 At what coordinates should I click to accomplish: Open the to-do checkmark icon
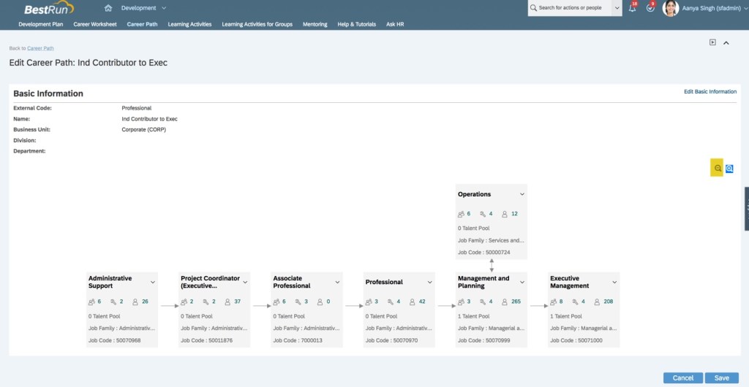650,8
